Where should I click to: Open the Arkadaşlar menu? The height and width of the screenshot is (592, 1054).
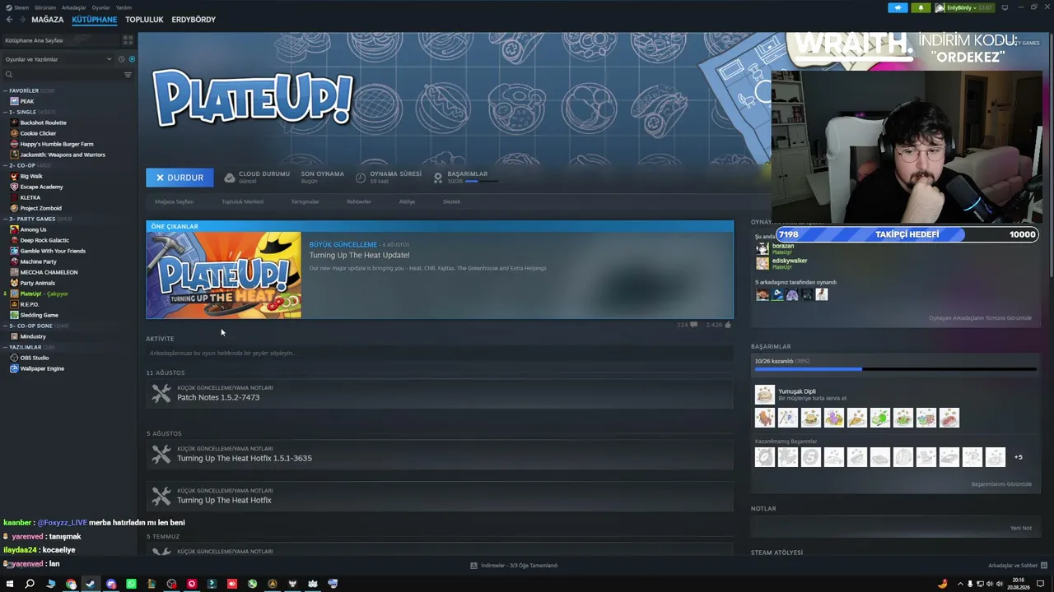(x=74, y=7)
